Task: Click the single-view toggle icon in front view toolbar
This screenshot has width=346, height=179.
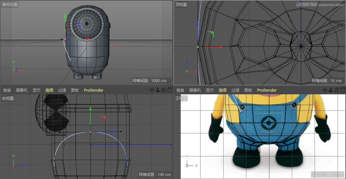Action: 342,90
